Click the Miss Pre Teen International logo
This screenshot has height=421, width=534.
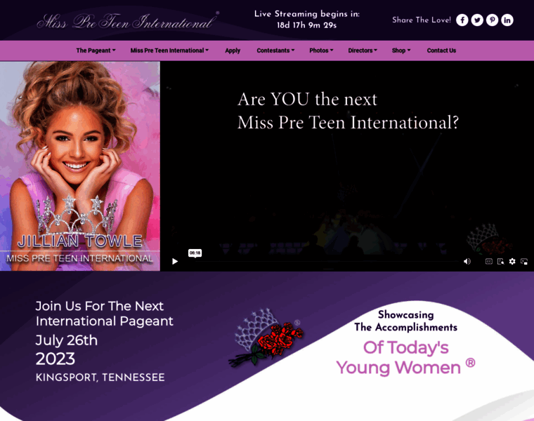pos(128,21)
